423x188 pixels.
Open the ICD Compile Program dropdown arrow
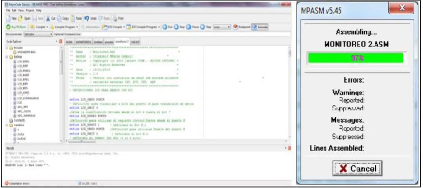pos(159,27)
